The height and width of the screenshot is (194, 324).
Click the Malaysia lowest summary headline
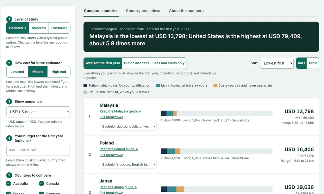196,40
